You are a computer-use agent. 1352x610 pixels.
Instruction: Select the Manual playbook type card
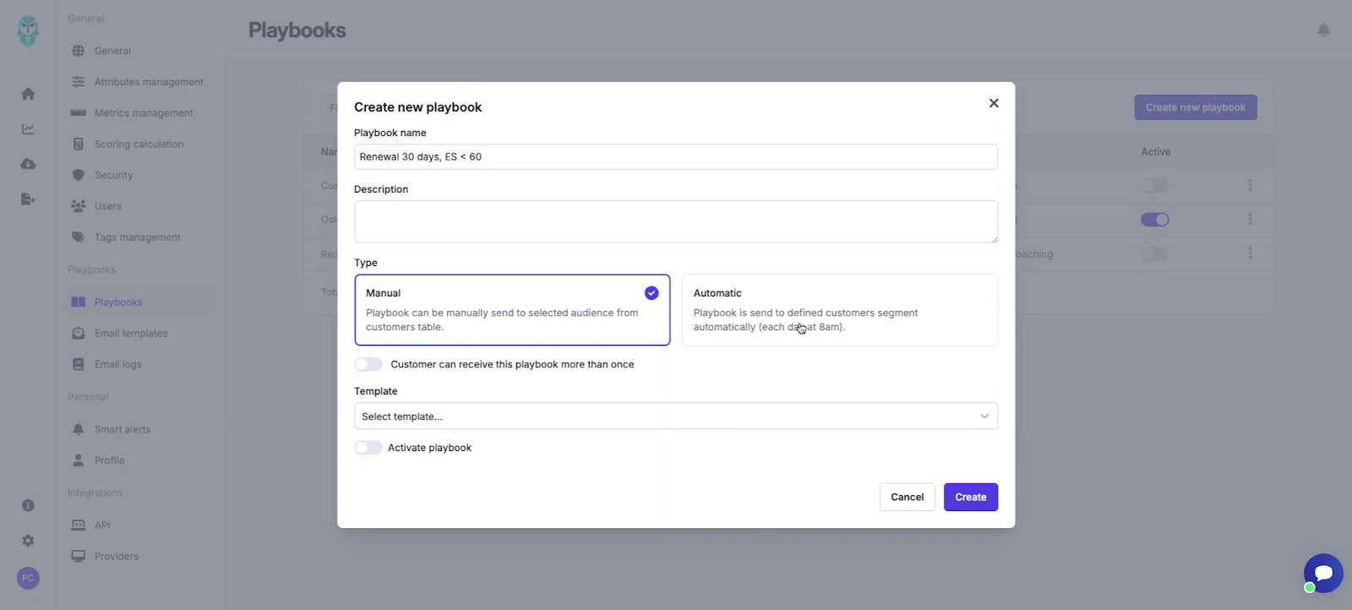[512, 310]
